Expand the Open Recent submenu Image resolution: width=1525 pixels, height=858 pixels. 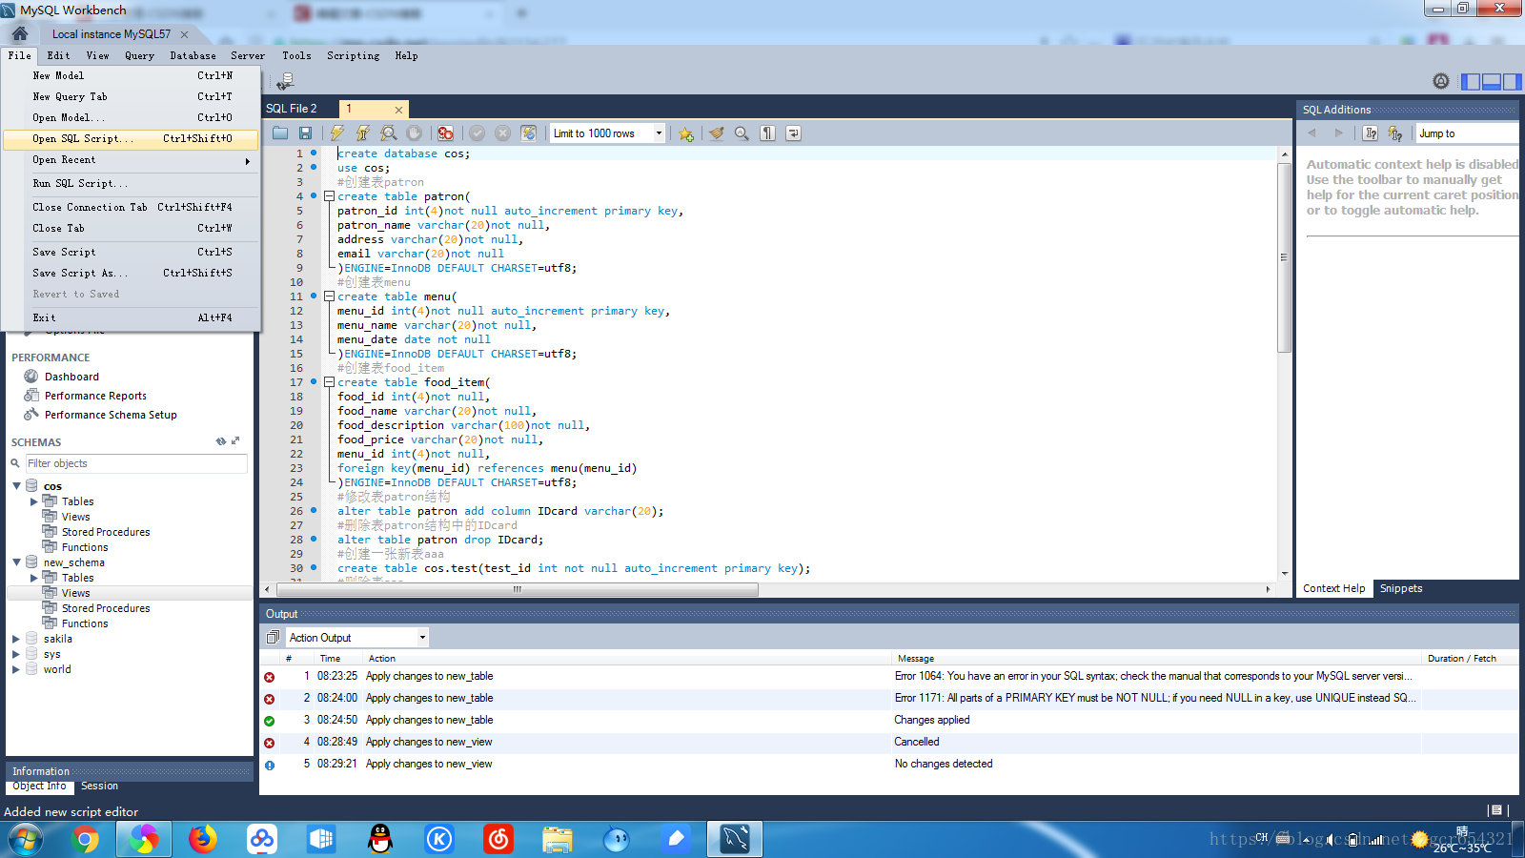[132, 160]
